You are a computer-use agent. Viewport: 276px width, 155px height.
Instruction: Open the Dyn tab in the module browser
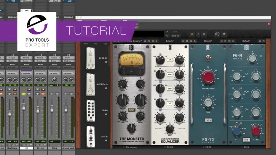(105, 44)
